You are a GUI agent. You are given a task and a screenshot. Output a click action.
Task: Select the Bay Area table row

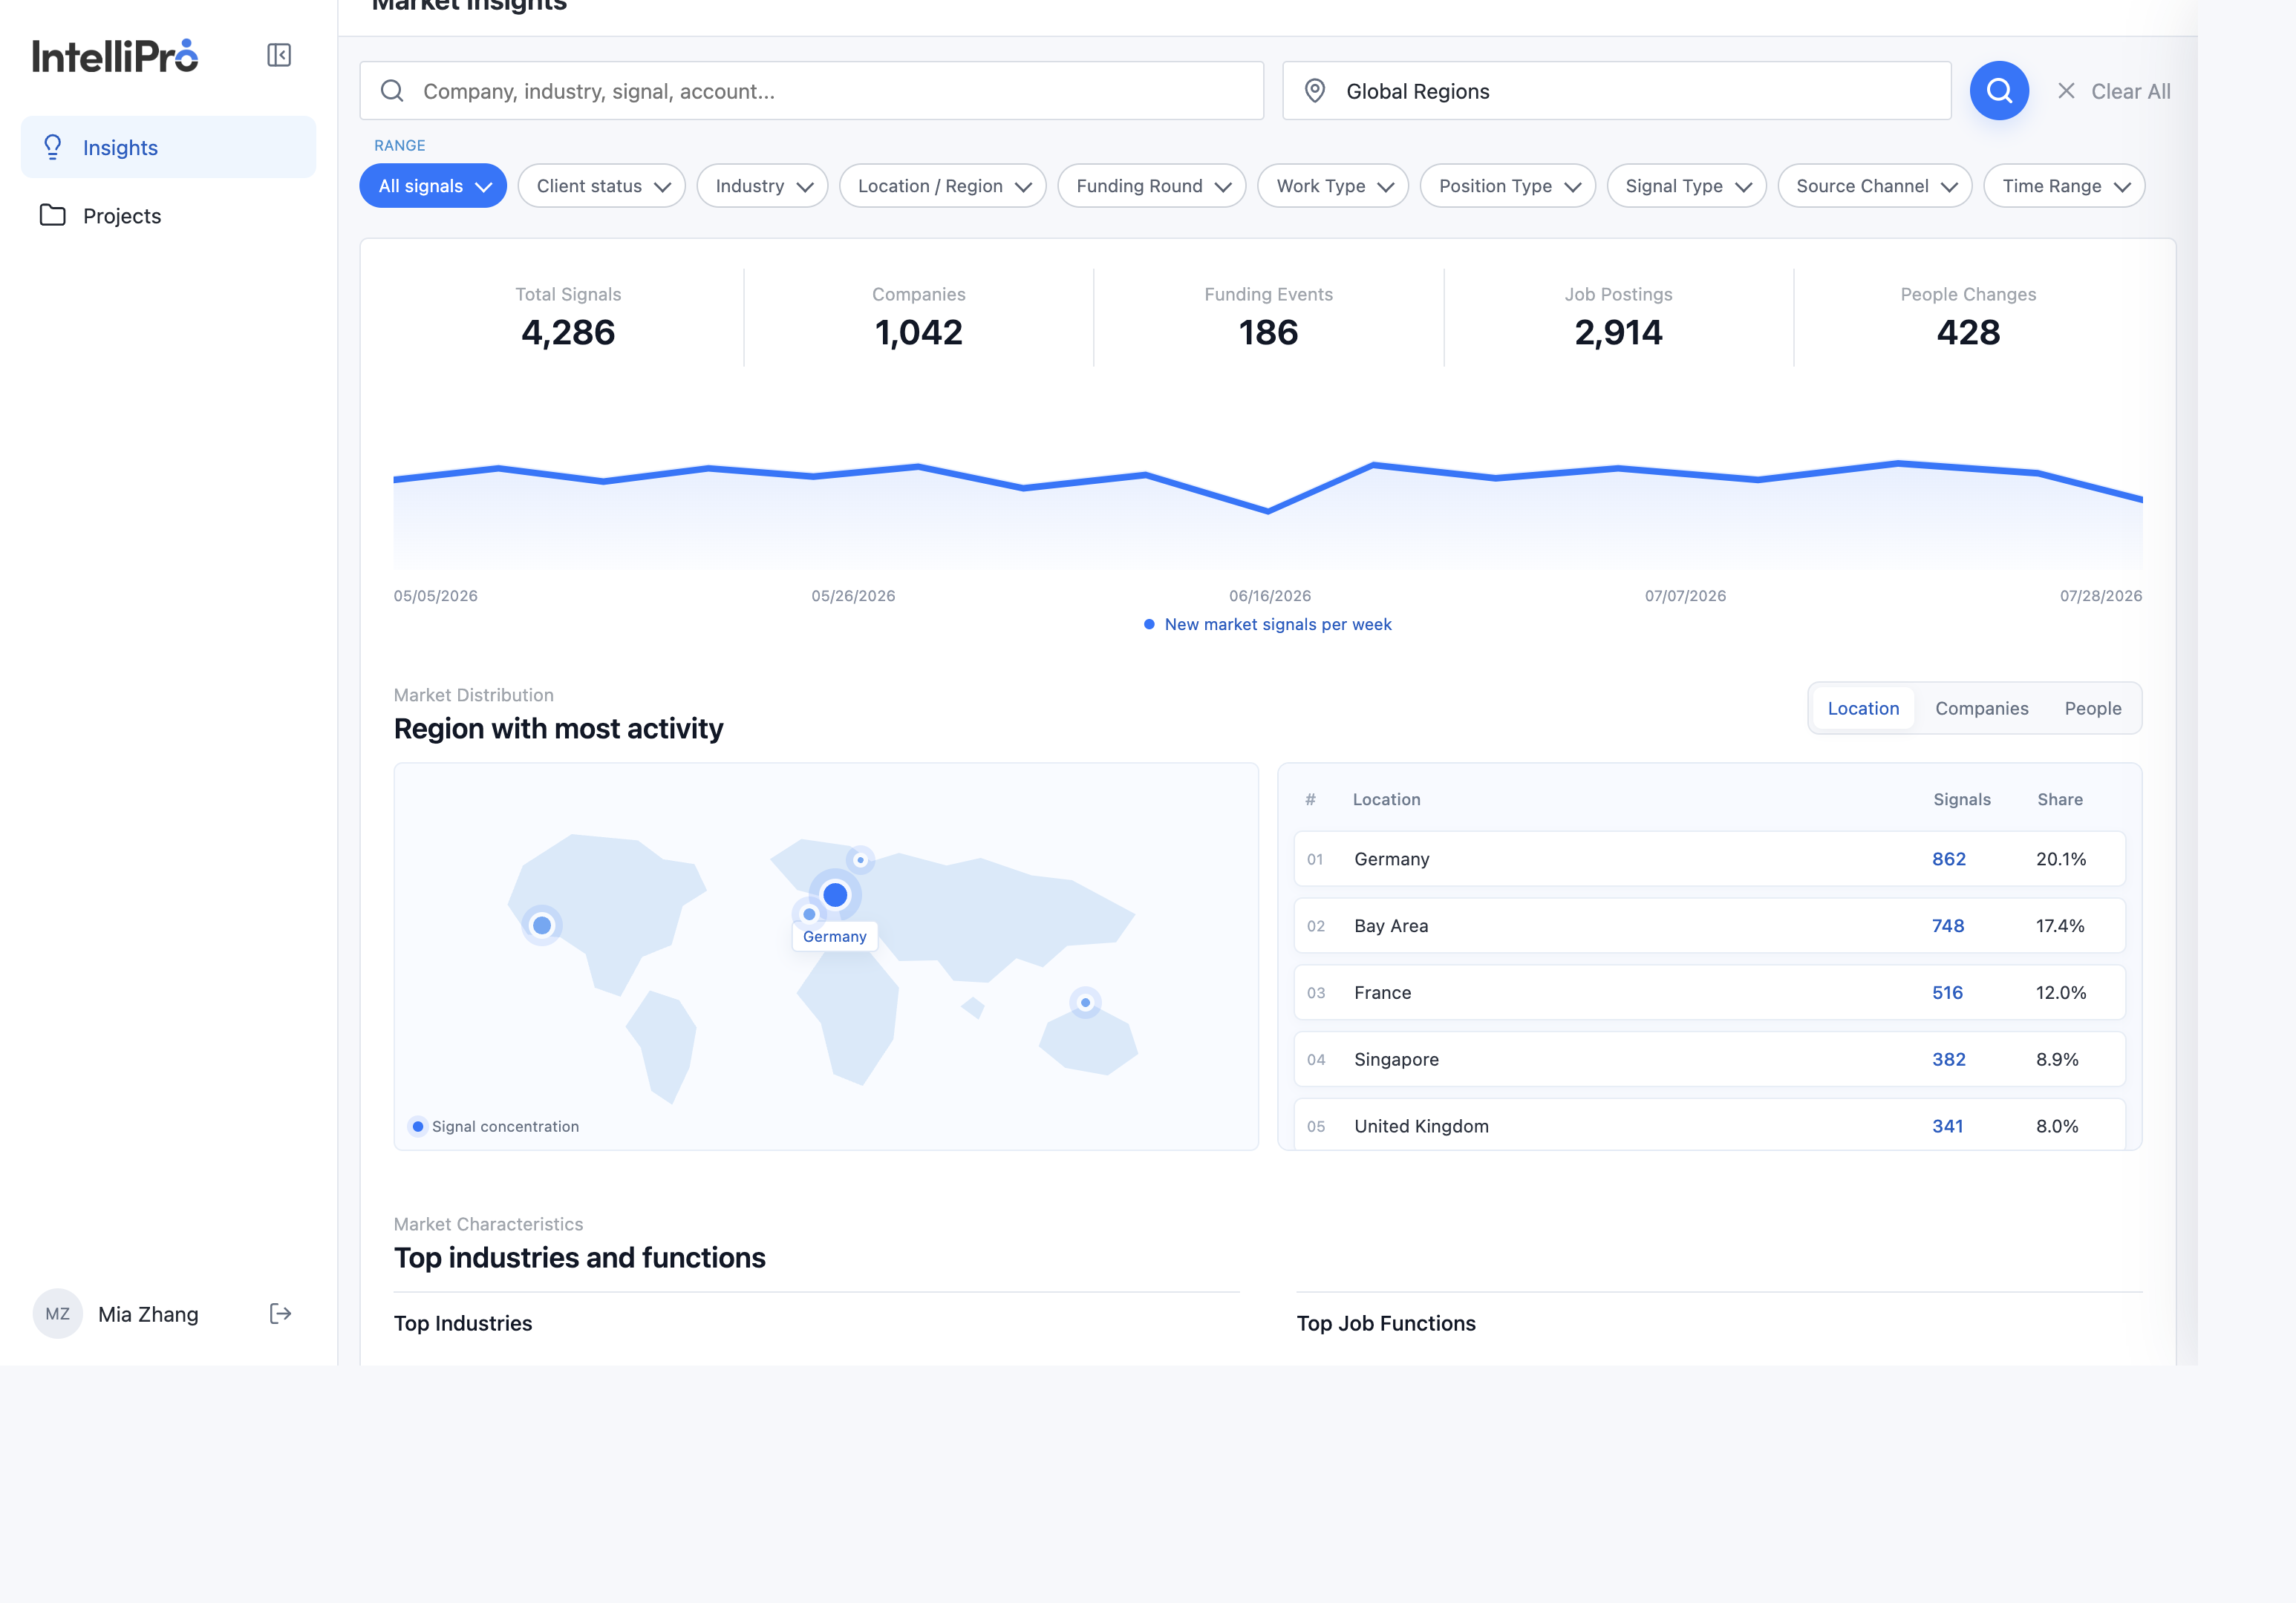[1710, 925]
